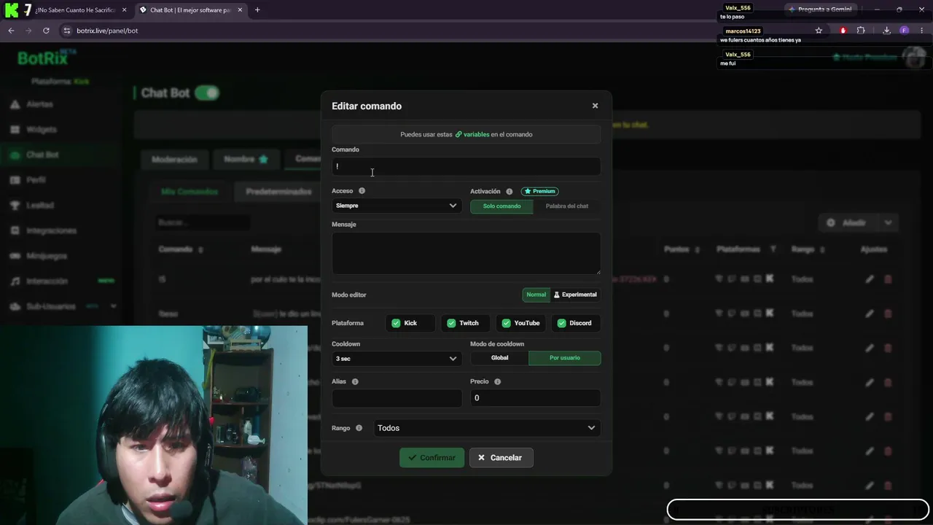Open browser downloads icon
This screenshot has width=933, height=525.
tap(886, 31)
